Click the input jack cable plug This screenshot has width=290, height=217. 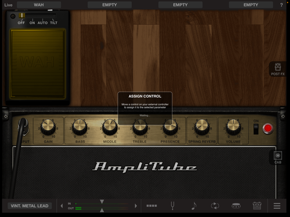point(23,127)
